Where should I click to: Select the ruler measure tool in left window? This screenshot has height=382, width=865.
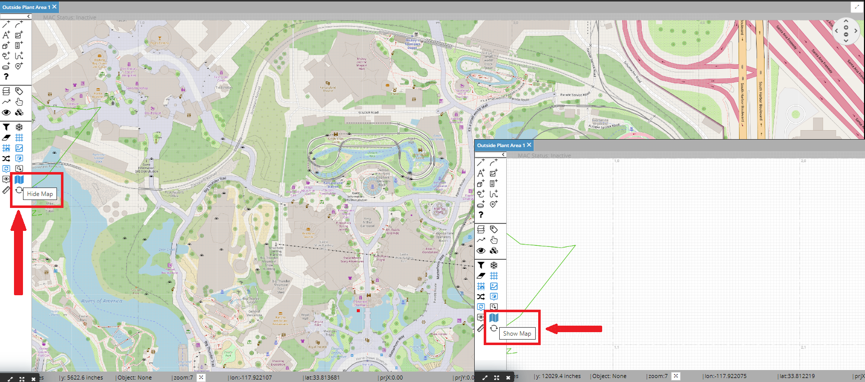(x=6, y=190)
